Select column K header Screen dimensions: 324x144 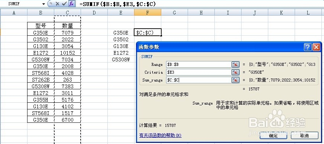click(281, 13)
